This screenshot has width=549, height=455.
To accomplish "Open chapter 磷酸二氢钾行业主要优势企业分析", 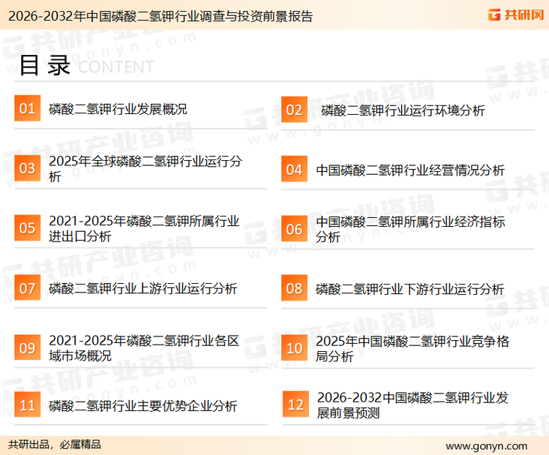I will point(143,406).
